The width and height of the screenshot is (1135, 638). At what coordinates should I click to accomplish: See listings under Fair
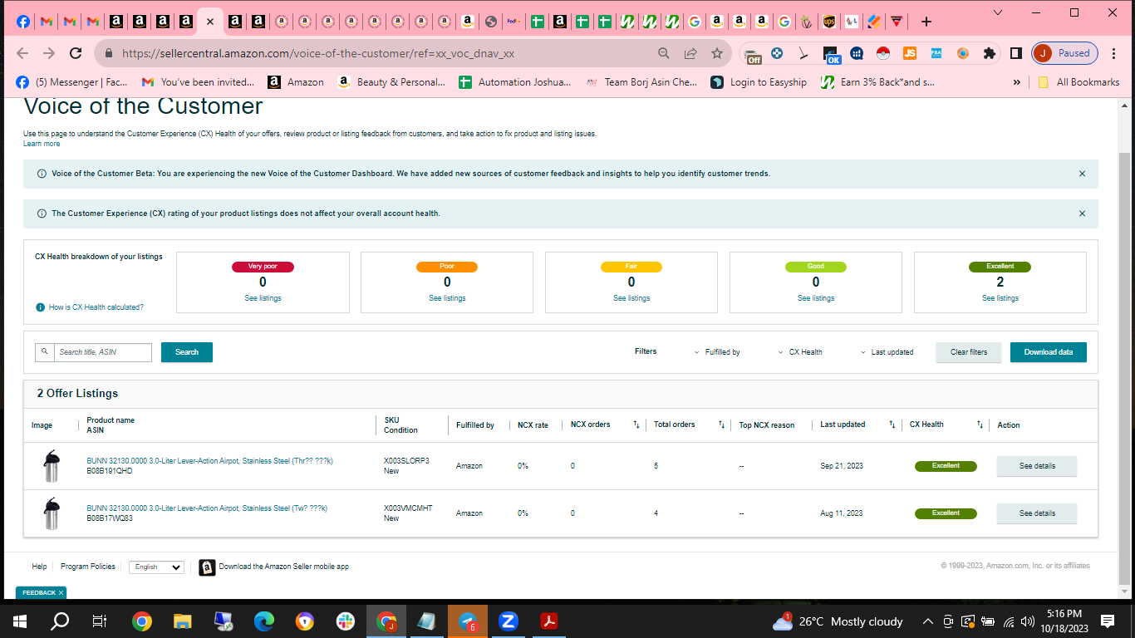[631, 298]
